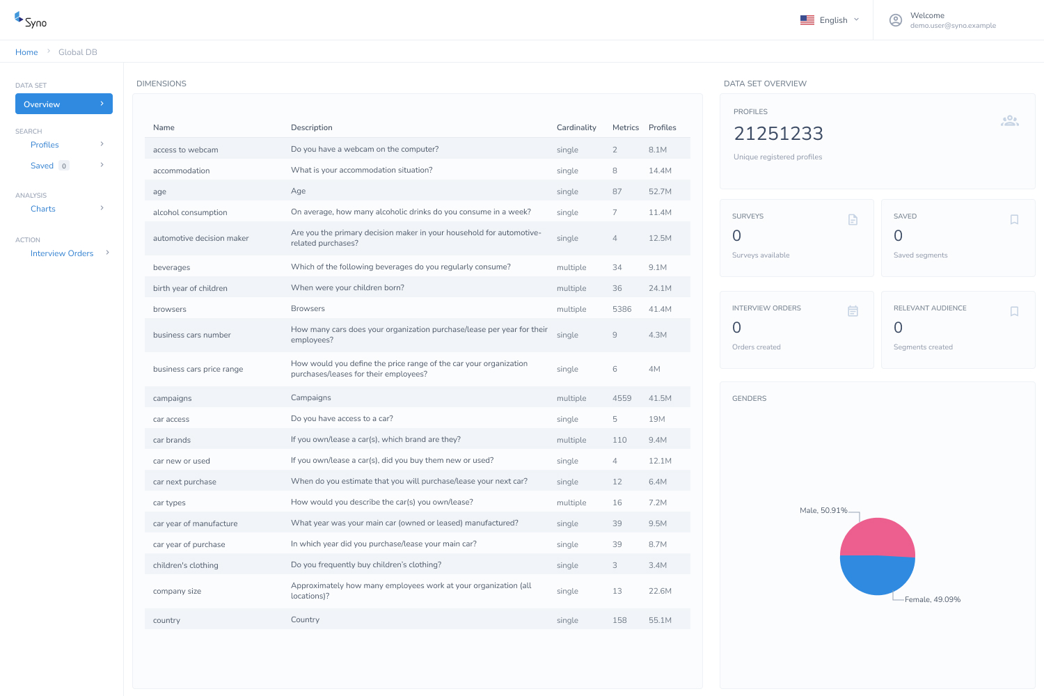Screen dimensions: 1044x696
Task: Click the profiles group icon in Profiles card
Action: point(1010,120)
